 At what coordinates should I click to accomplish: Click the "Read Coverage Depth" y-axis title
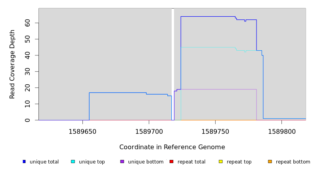click(12, 64)
